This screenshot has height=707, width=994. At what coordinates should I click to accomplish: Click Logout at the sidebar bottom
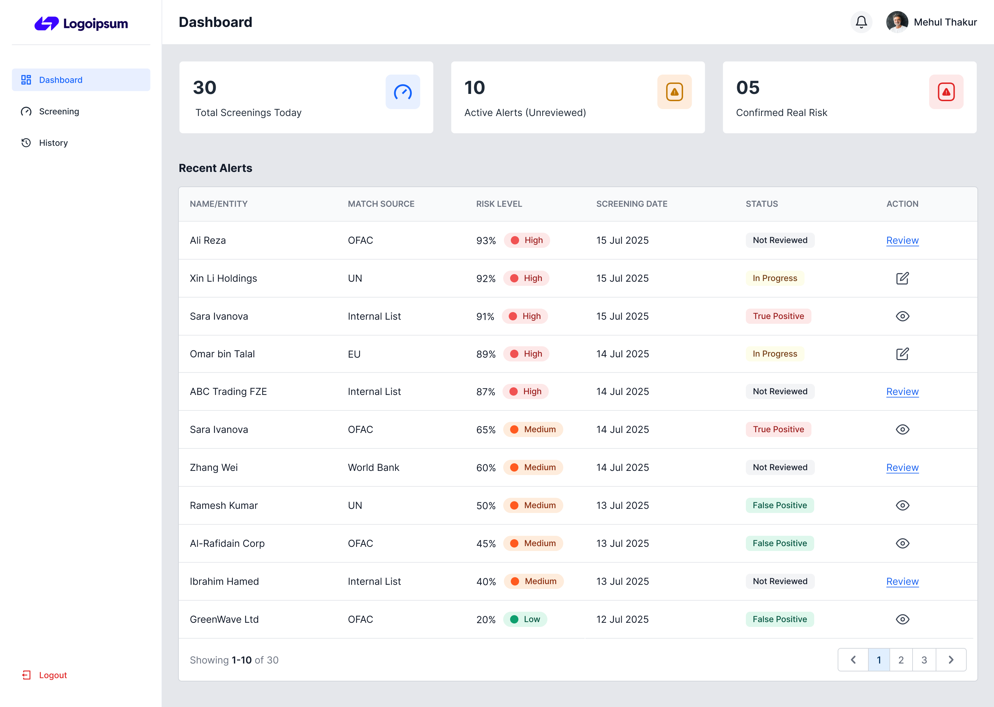[52, 675]
